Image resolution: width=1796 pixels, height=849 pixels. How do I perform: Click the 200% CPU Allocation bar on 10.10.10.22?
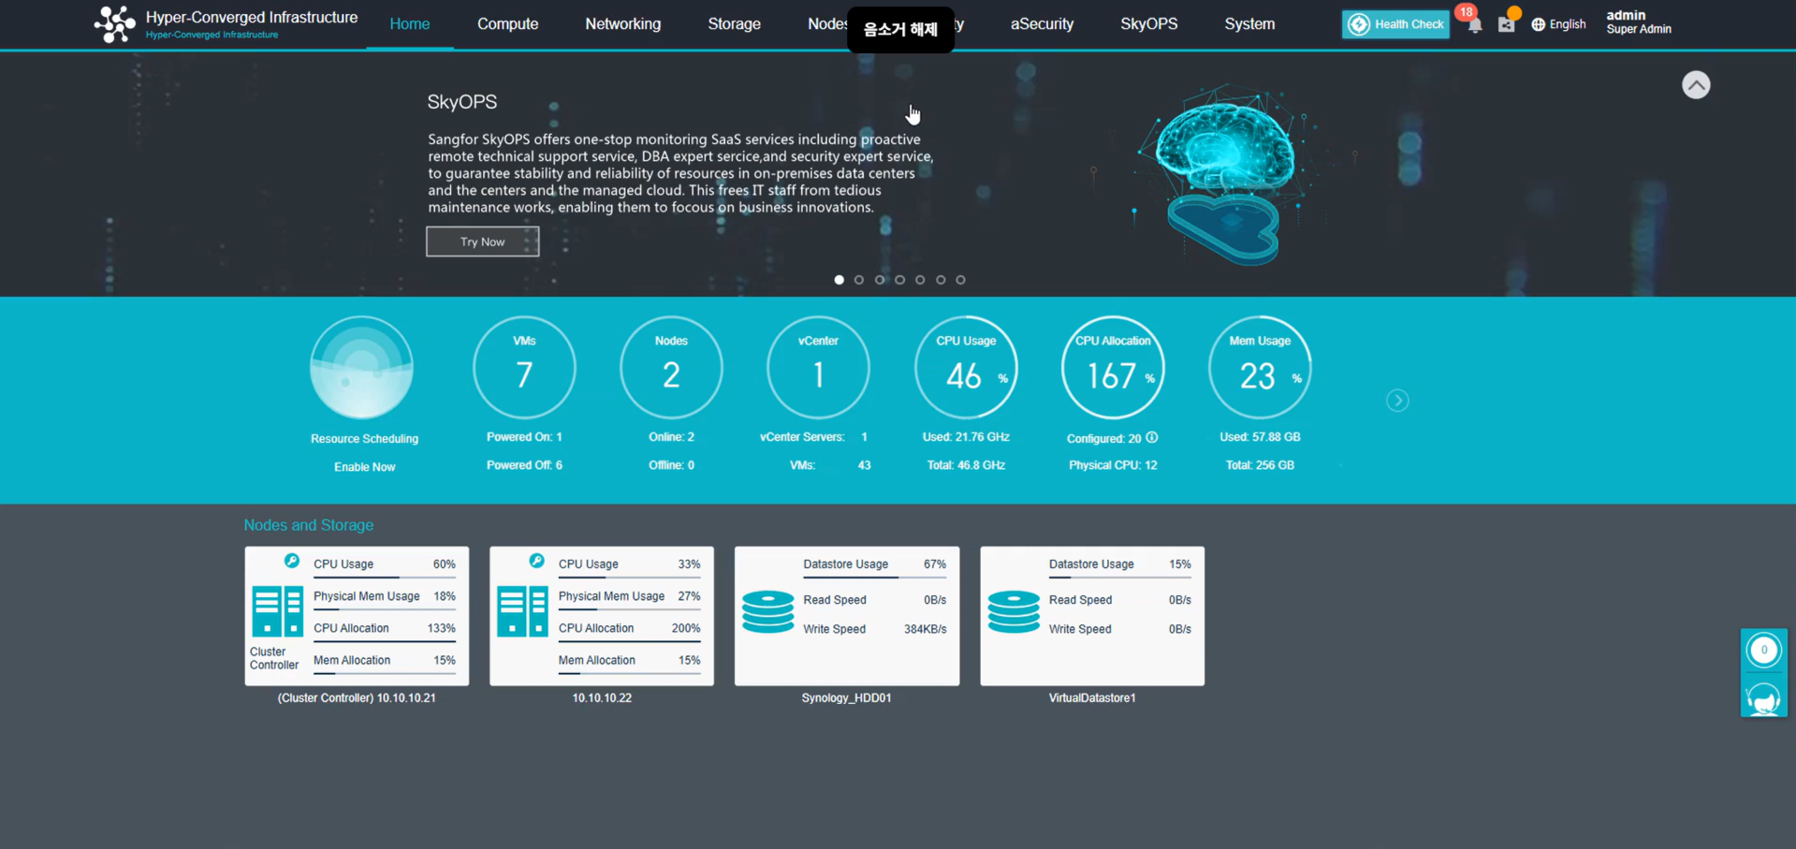629,641
